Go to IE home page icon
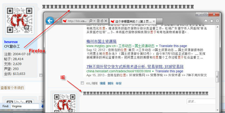 click(206, 21)
